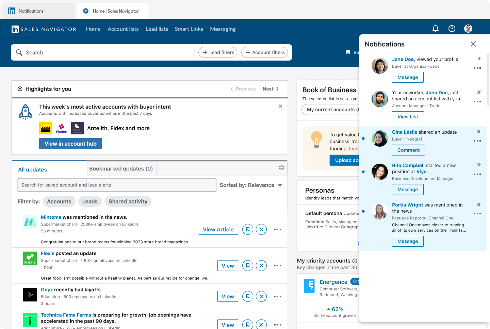
Task: Open the Energence account link
Action: pyautogui.click(x=333, y=282)
